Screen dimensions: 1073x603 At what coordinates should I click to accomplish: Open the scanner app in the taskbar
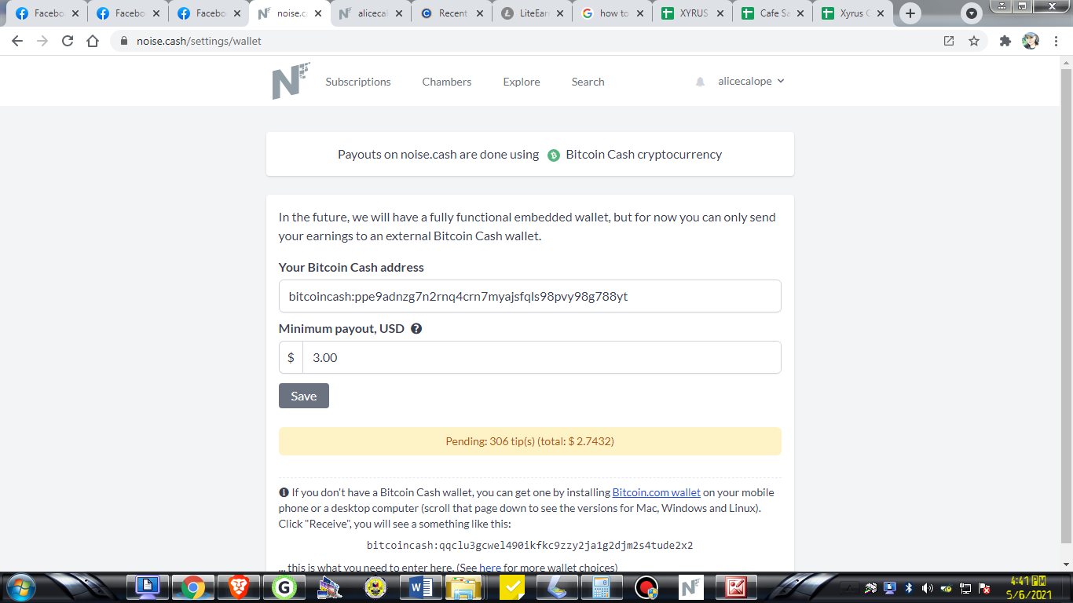click(556, 587)
